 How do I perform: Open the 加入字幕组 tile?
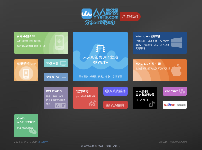(175, 91)
